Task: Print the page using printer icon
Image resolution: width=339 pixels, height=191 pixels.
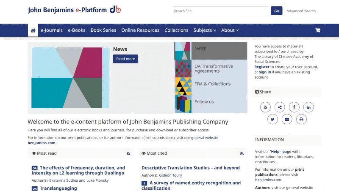Action: (x=301, y=120)
